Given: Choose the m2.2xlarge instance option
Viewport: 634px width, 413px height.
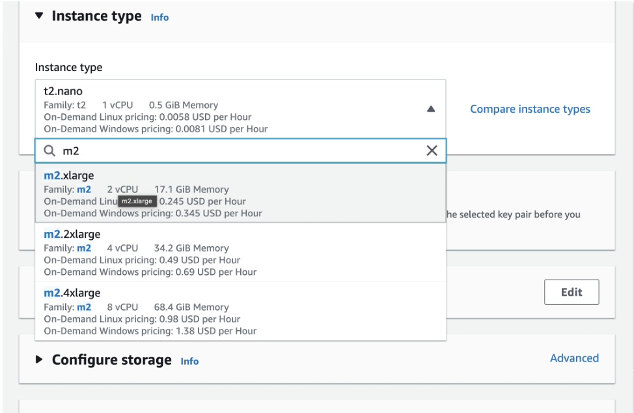Looking at the screenshot, I should coord(241,252).
